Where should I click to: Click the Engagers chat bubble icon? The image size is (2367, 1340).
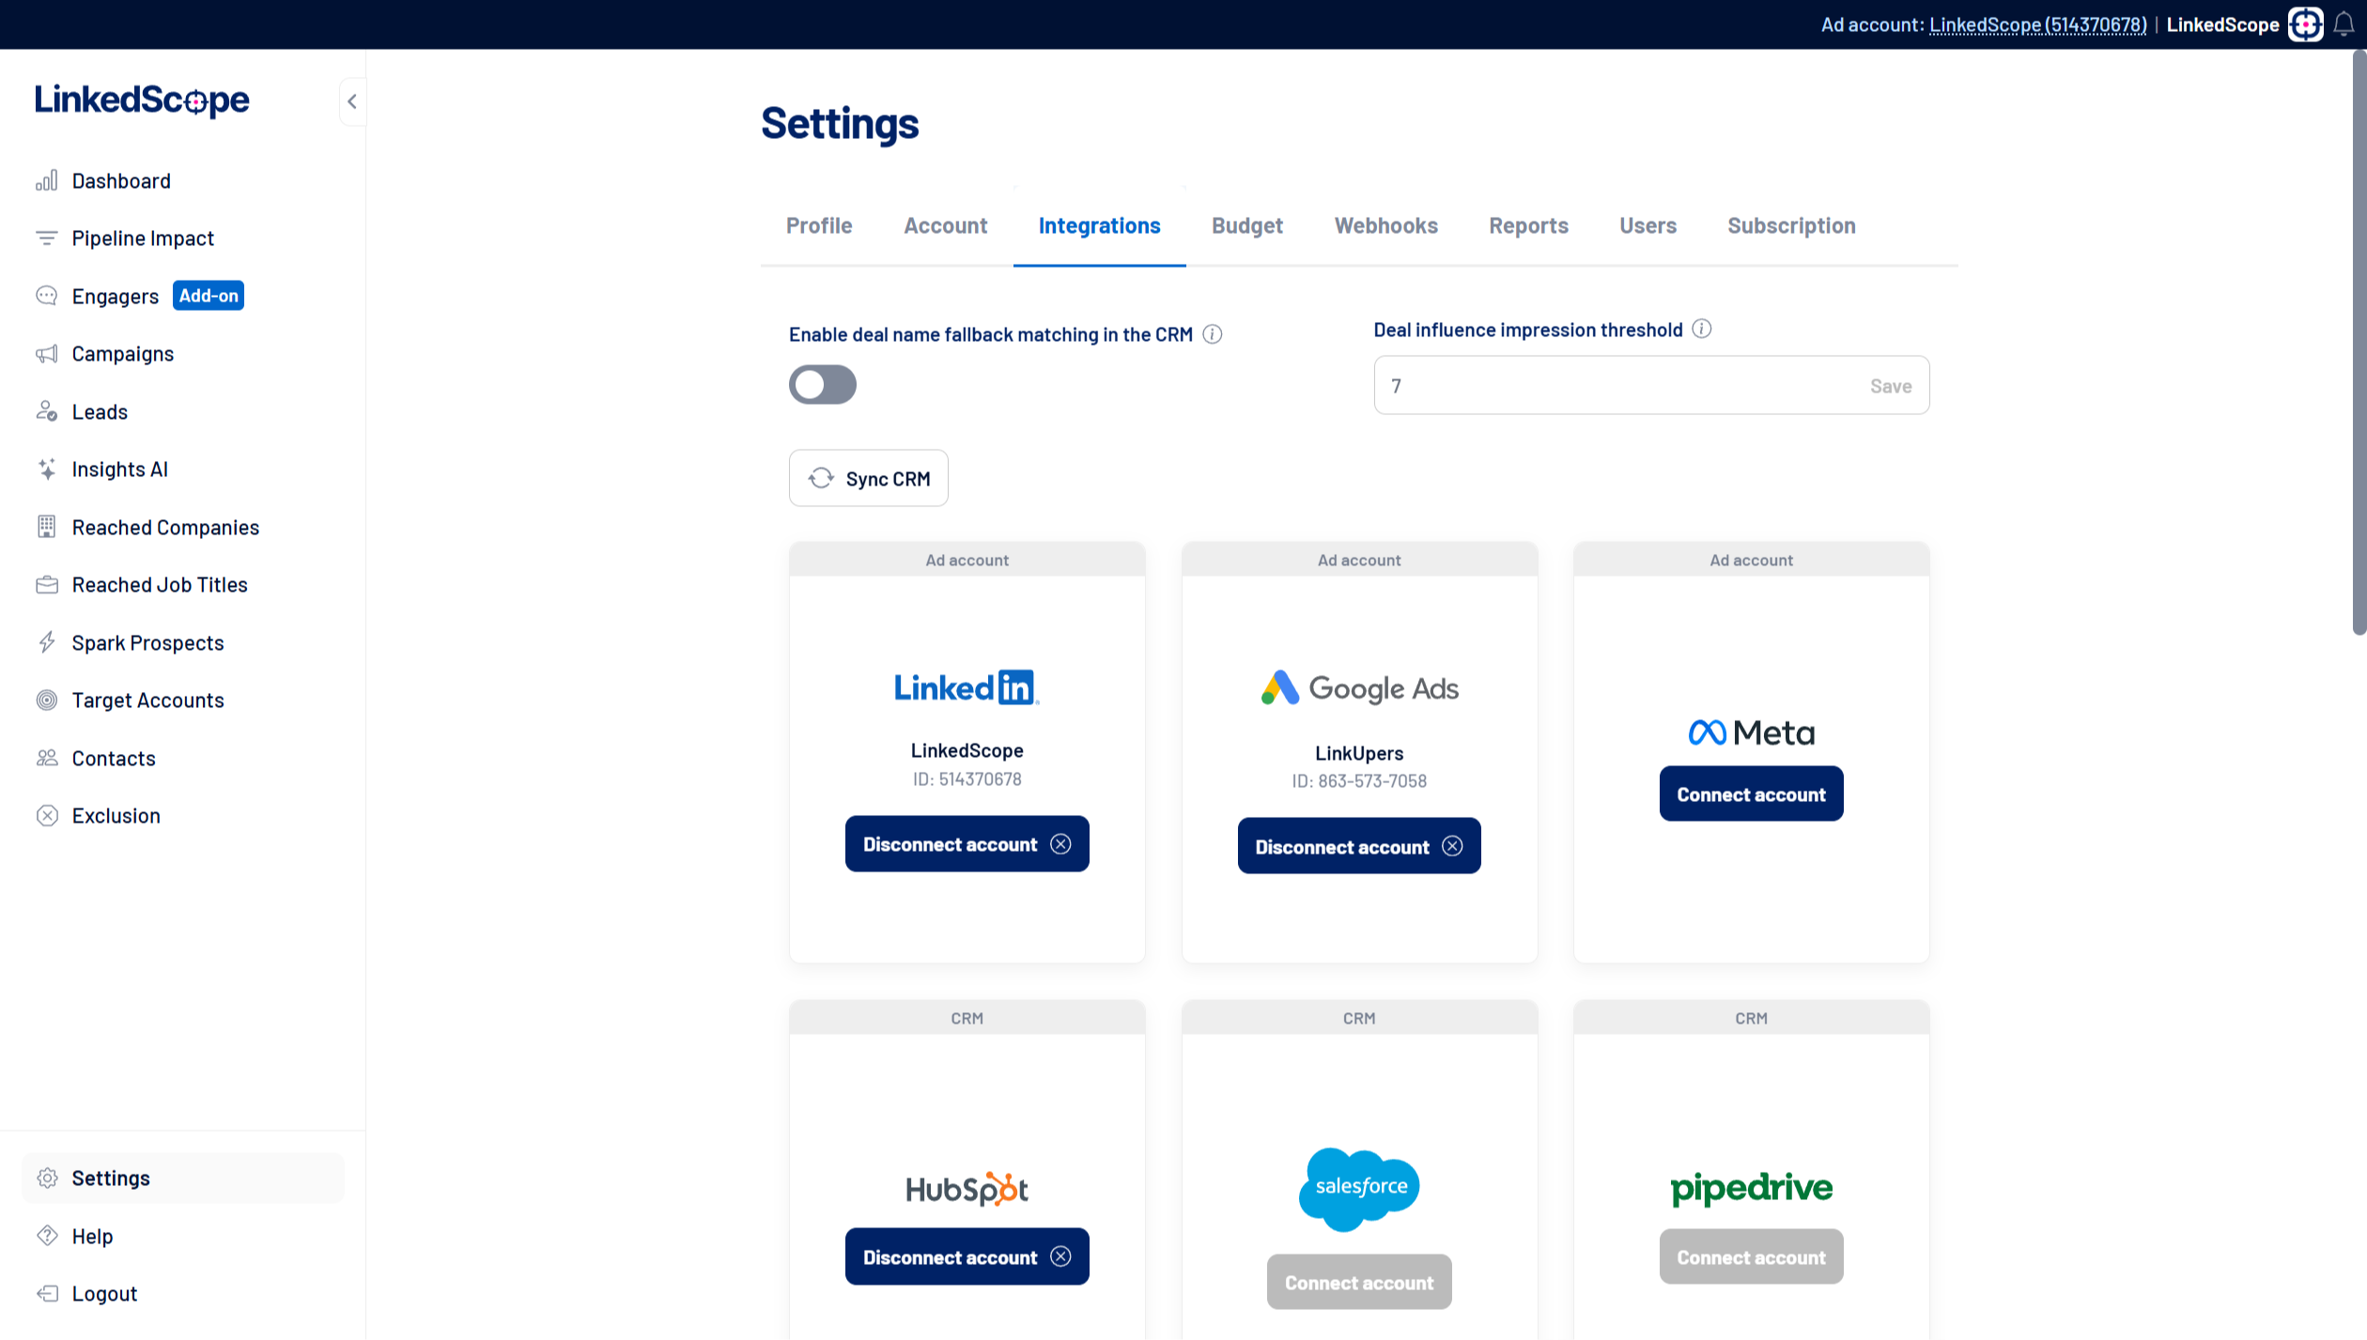(47, 296)
